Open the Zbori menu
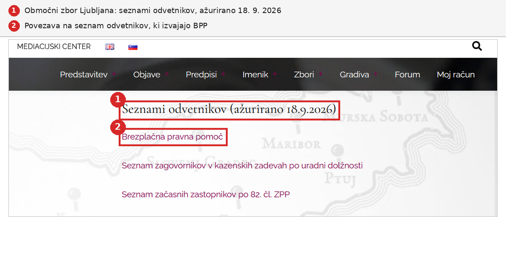Screen dimensions: 506x253 point(304,75)
